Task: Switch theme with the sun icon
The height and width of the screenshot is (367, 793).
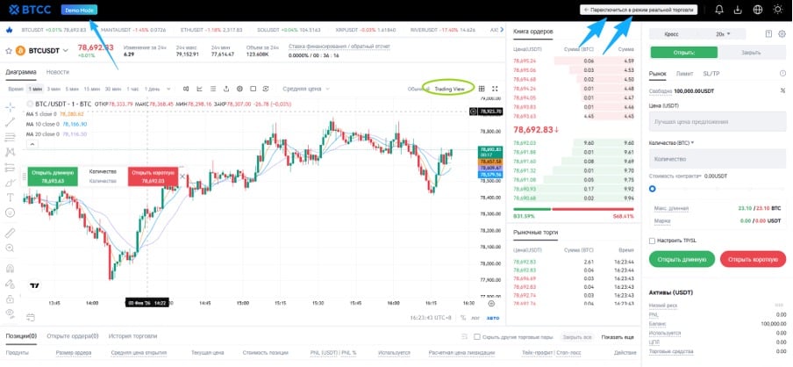Action: coord(777,10)
